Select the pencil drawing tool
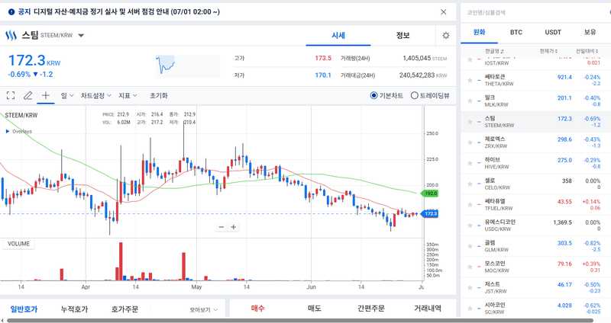 (x=27, y=95)
